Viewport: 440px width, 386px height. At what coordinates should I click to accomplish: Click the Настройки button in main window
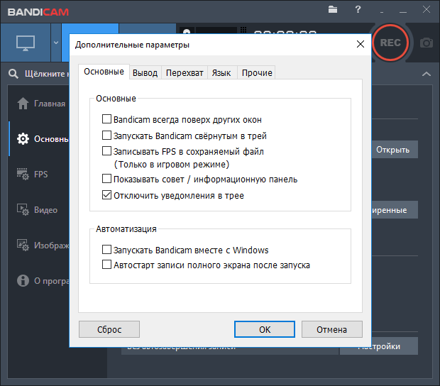pos(395,346)
